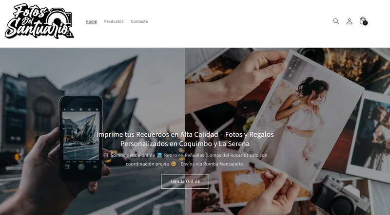390x215 pixels.
Task: Open the user account icon
Action: coord(350,21)
